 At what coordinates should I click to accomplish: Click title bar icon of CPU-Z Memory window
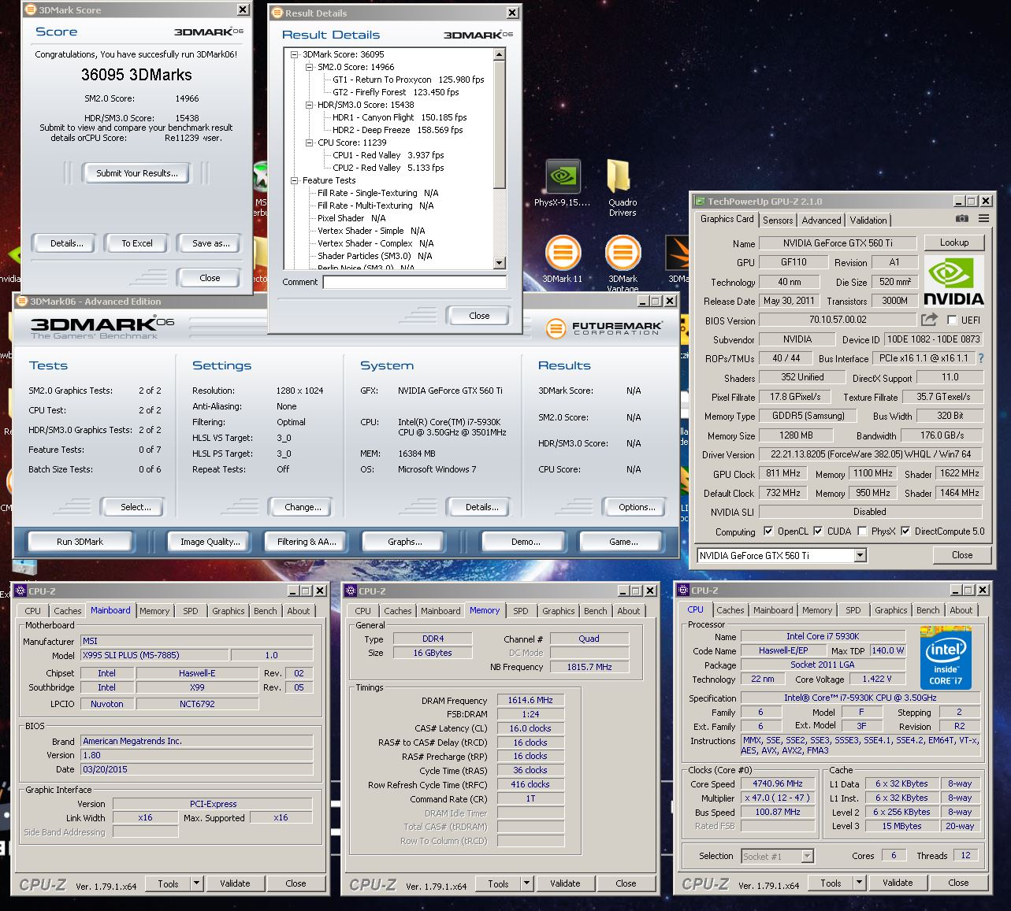(x=351, y=591)
